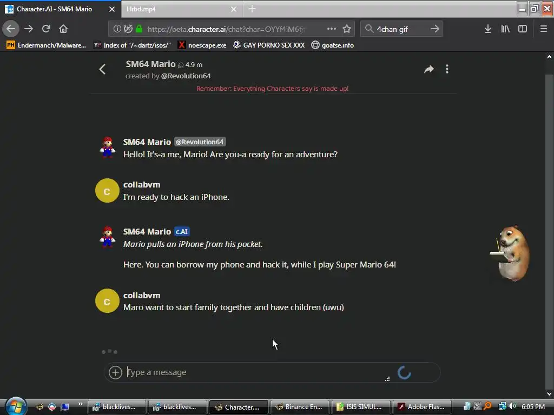Click the green padlock security icon

click(x=139, y=29)
